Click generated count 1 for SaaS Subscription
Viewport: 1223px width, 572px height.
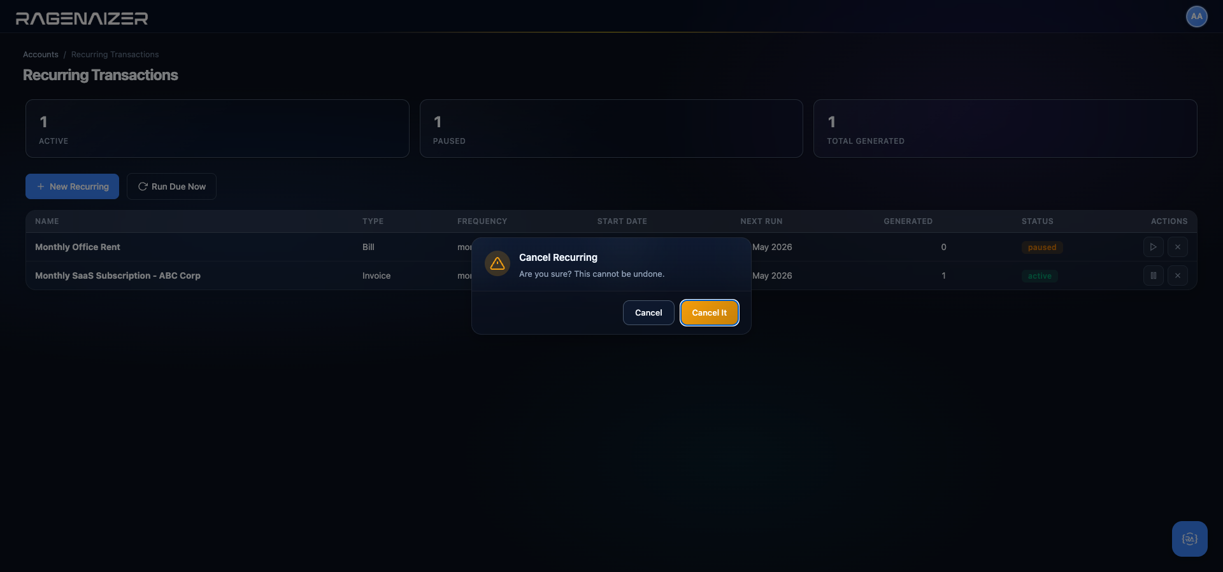pyautogui.click(x=943, y=276)
